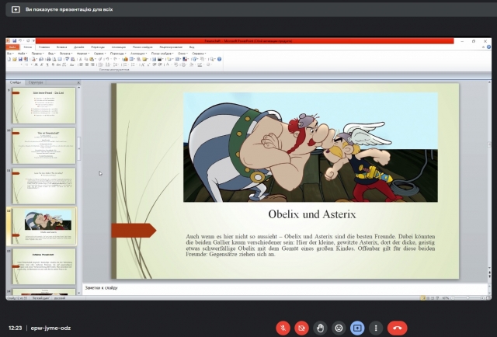Open the emoji reactions button

point(339,328)
